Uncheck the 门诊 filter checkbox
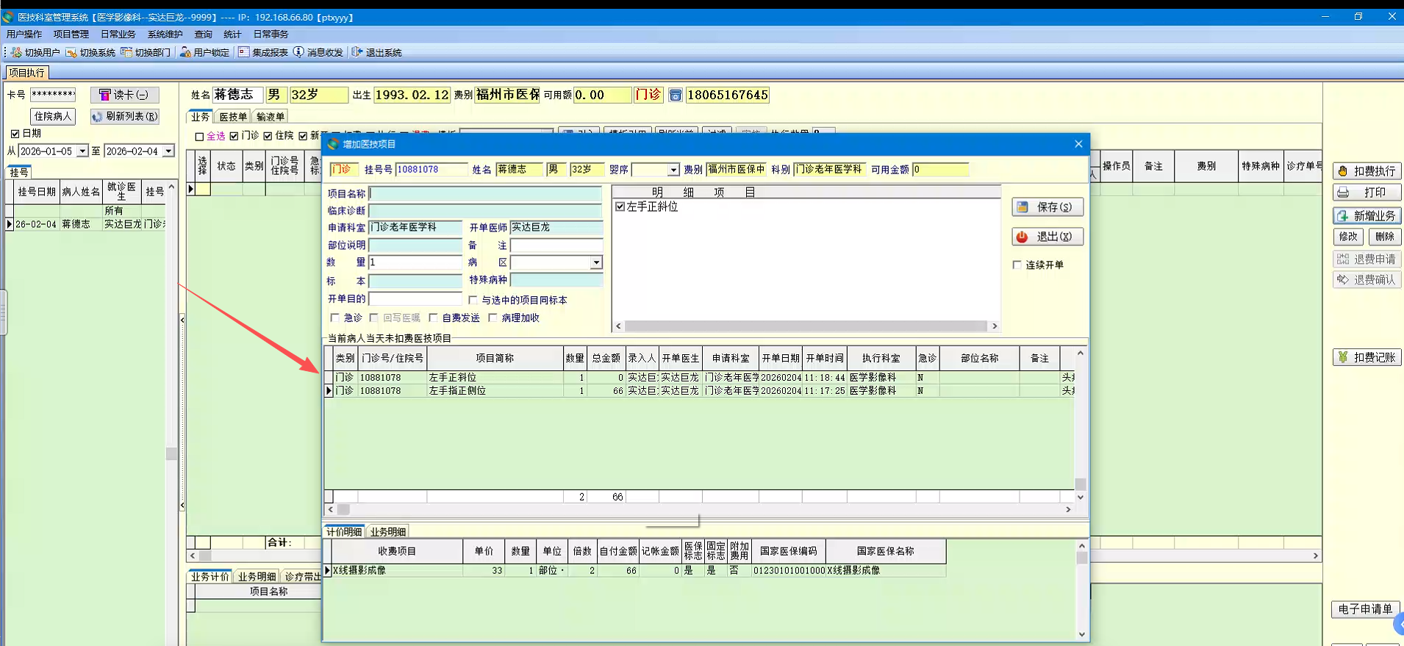Screen dimensions: 1404x646 pyautogui.click(x=234, y=136)
